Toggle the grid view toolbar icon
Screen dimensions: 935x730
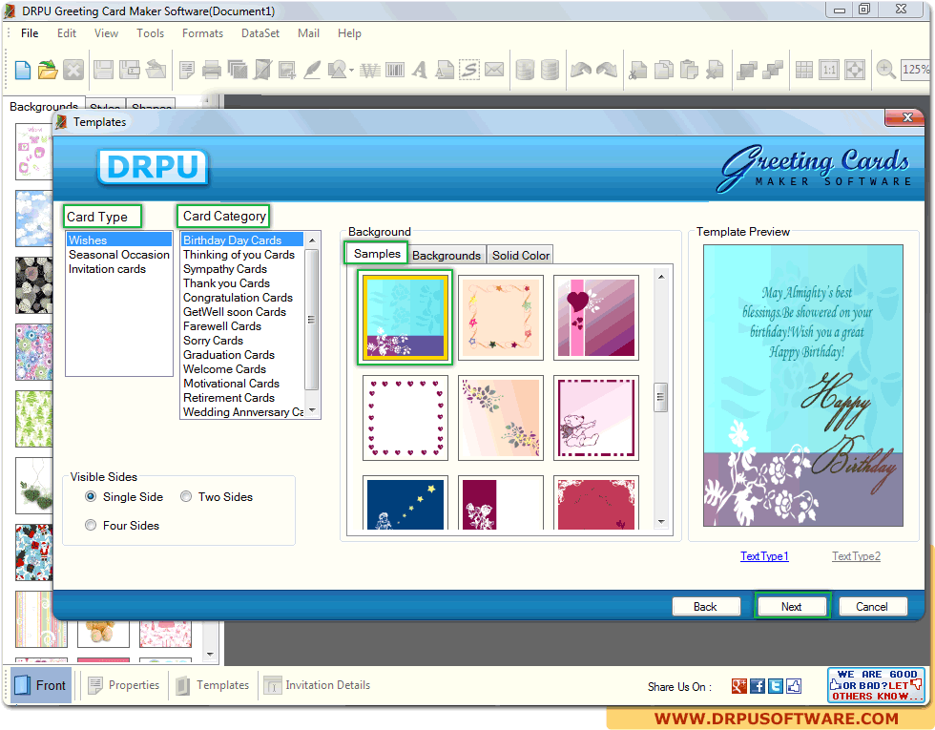pos(803,71)
